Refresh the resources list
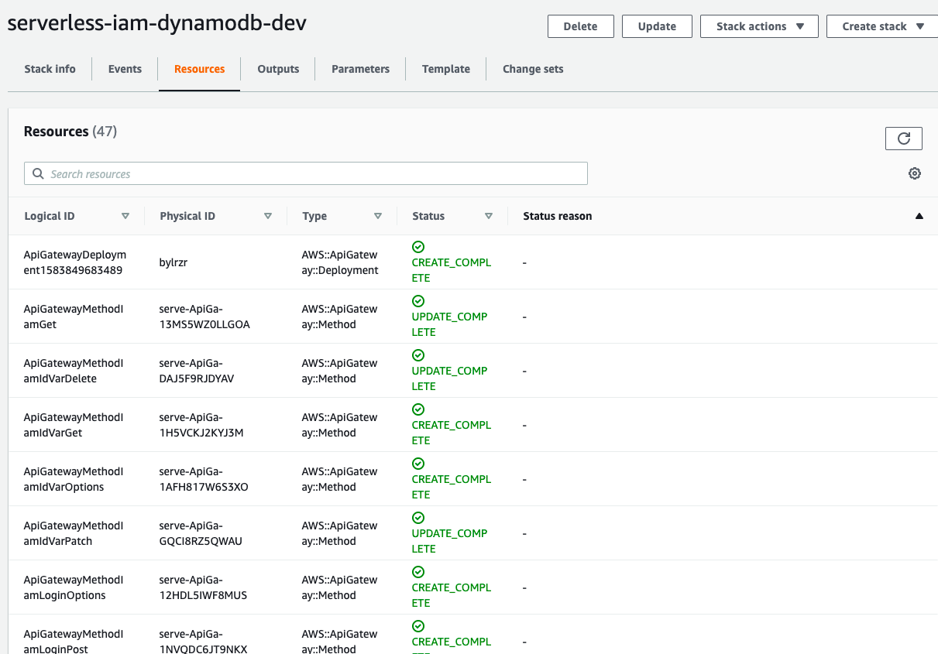The height and width of the screenshot is (654, 938). [x=903, y=139]
